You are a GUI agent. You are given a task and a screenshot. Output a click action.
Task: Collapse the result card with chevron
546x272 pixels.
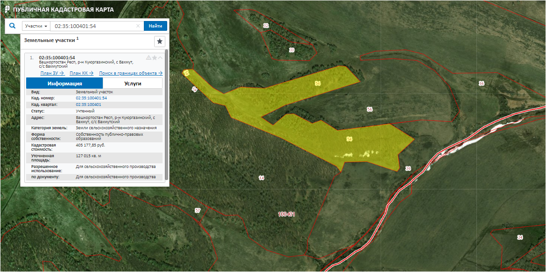click(160, 58)
